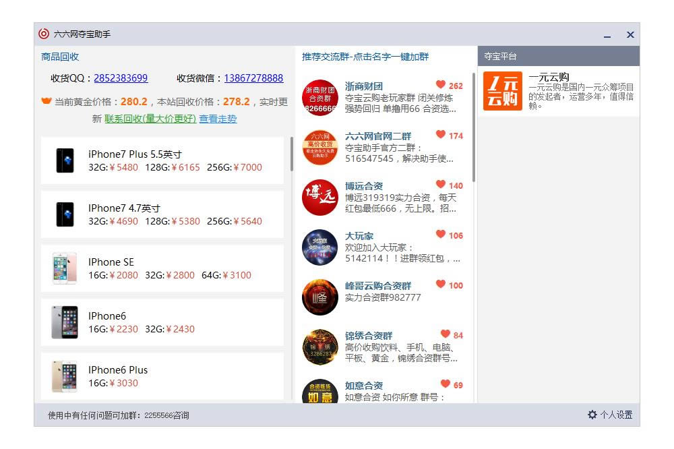The height and width of the screenshot is (449, 674).
Task: Join group via 大玩家 name
Action: (x=359, y=236)
